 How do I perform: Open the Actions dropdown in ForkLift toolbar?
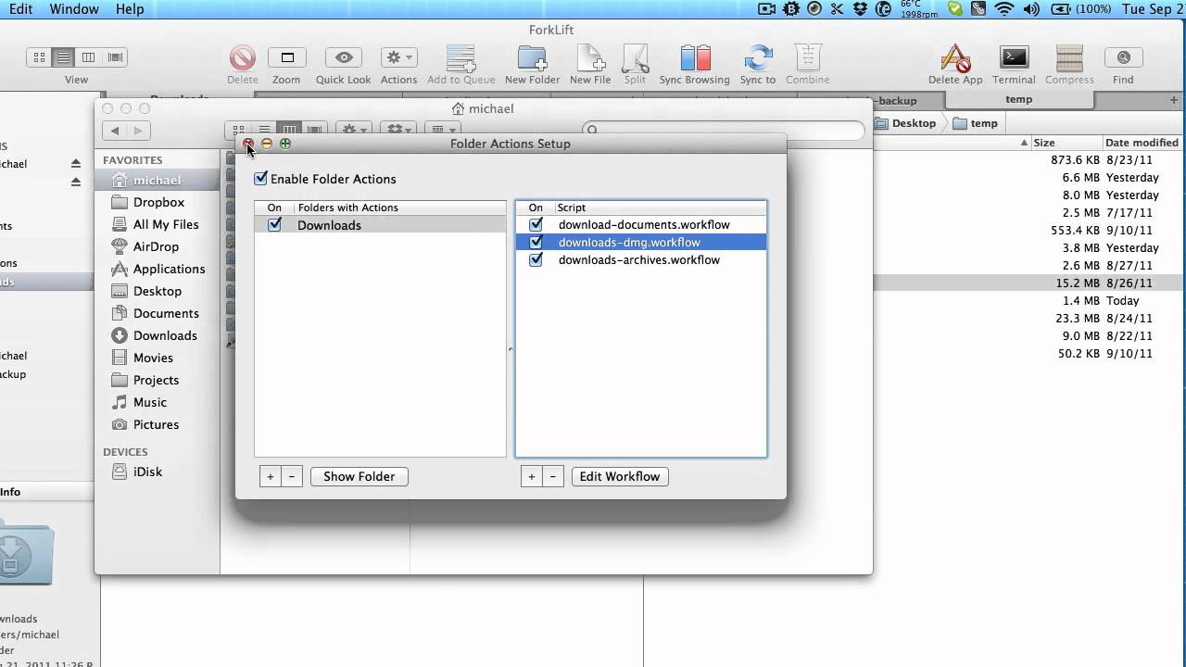tap(399, 57)
